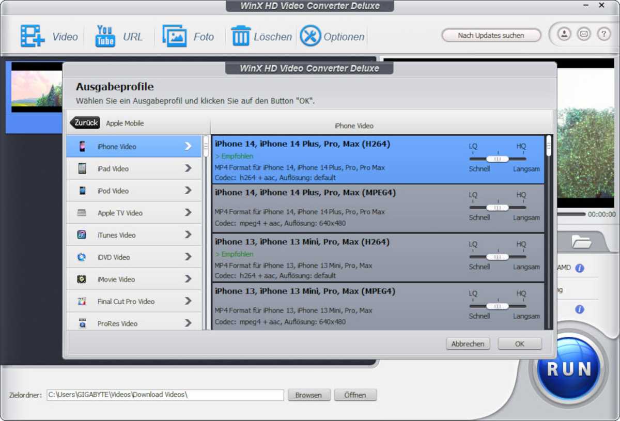Click the Zurück back button
The image size is (620, 421).
(85, 123)
